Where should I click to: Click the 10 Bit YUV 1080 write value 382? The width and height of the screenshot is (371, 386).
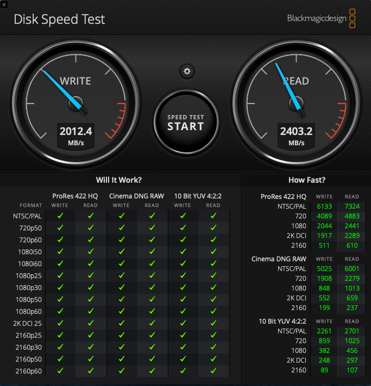click(324, 351)
